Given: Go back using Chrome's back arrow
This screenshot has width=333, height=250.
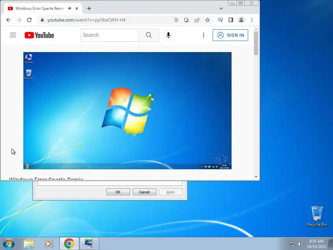Looking at the screenshot, I should click(x=8, y=20).
